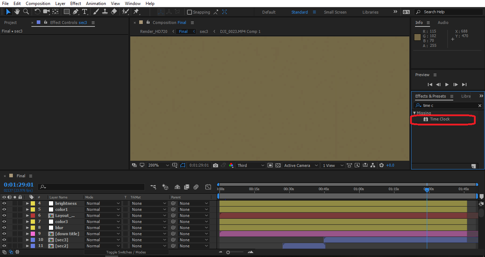Open the Composition Flowchart icon in viewer
Viewport: 485px width, 257px height.
click(x=373, y=165)
